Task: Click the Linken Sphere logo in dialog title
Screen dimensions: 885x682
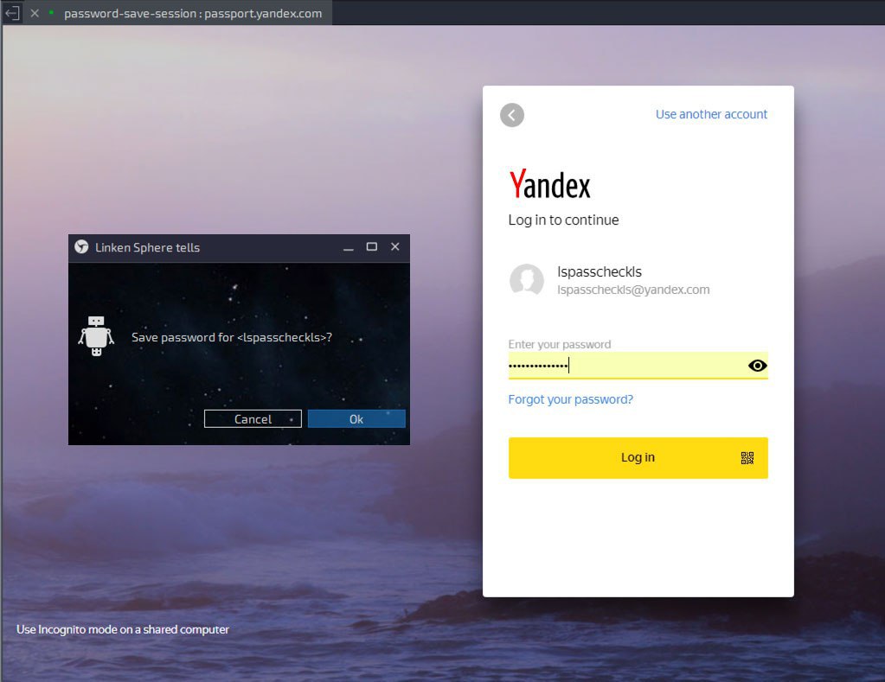Action: [81, 246]
